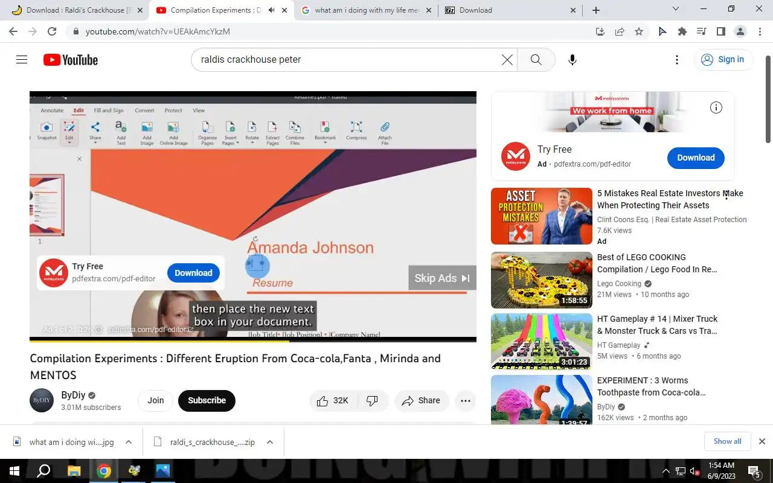The image size is (773, 483).
Task: Clear the search box with the X icon
Action: [507, 59]
